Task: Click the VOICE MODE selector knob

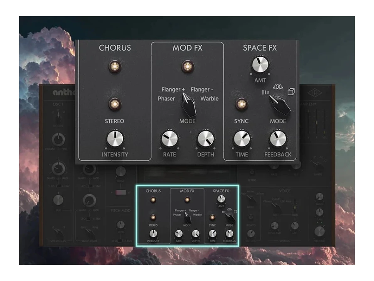Action: pos(251,200)
